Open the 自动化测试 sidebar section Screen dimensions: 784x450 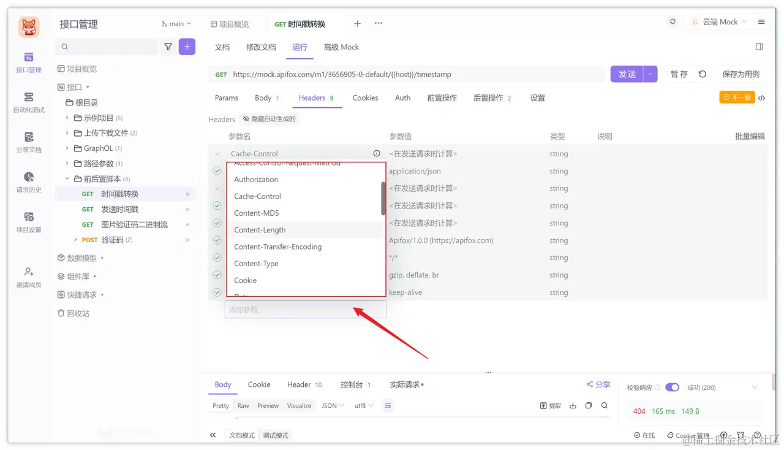tap(29, 102)
